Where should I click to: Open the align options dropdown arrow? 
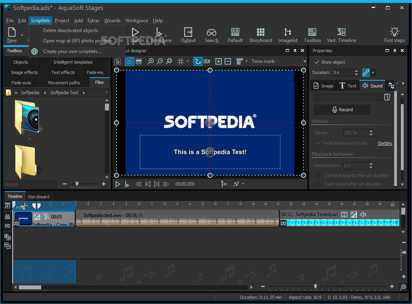pos(246,61)
